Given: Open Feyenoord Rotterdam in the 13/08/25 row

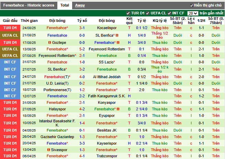Looking at the screenshot, I should click(x=107, y=49).
